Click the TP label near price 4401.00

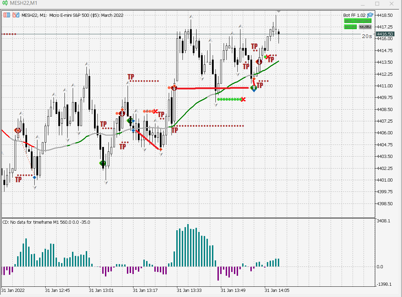coord(18,180)
